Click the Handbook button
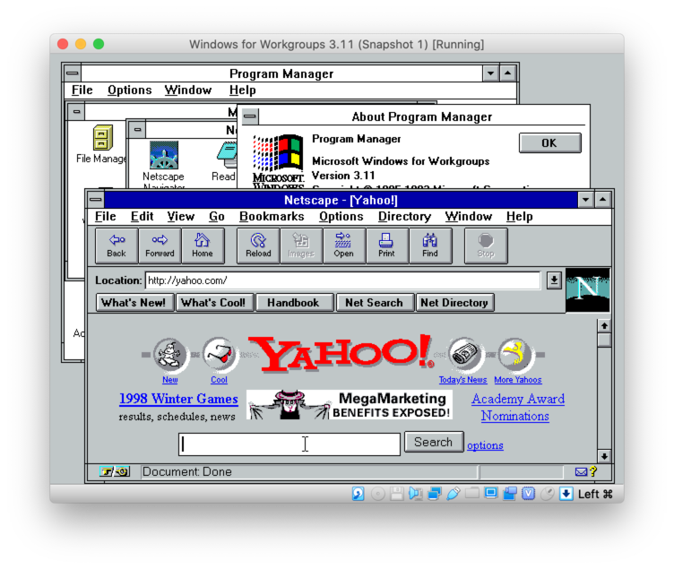674x569 pixels. (293, 303)
